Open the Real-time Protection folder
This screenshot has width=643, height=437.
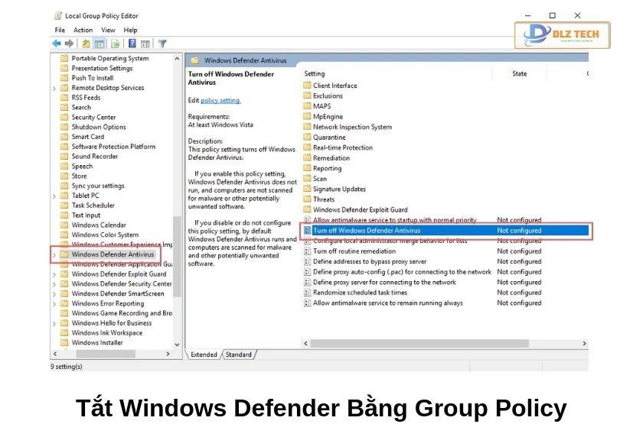point(342,147)
